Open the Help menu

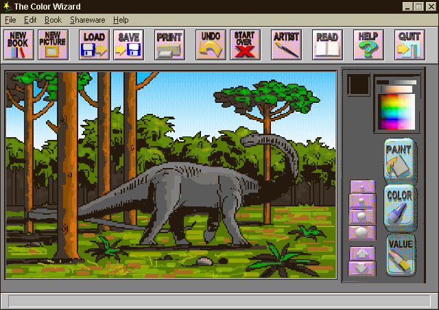pyautogui.click(x=121, y=20)
